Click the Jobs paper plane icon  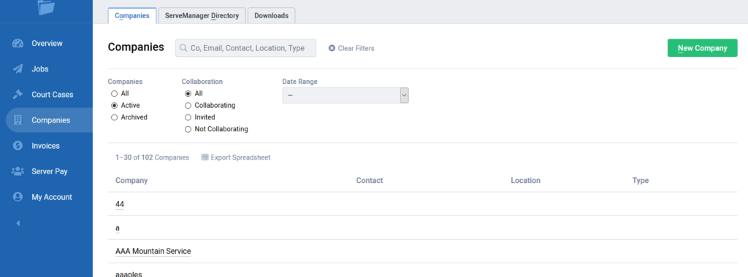tap(18, 69)
